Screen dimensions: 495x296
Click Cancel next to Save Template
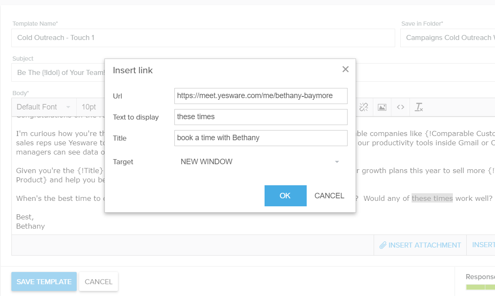click(x=99, y=282)
